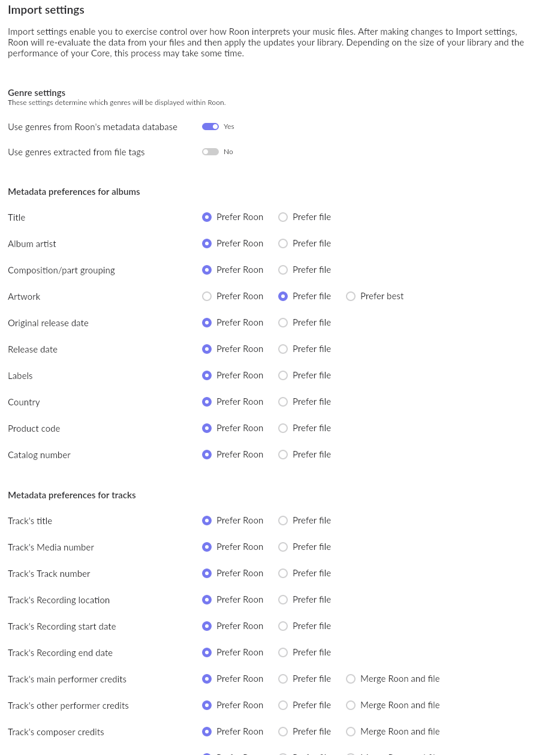Set Country to Prefer file
533x755 pixels.
(283, 402)
